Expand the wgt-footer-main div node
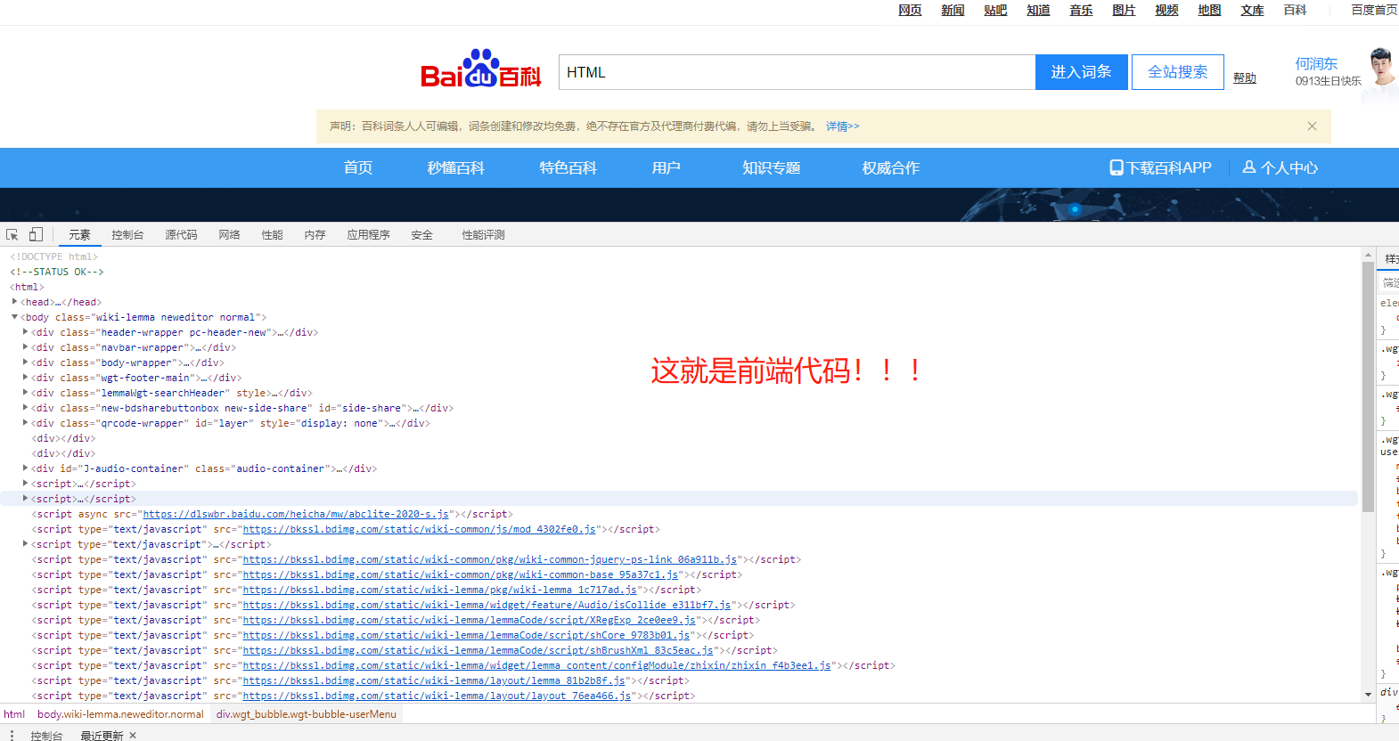The height and width of the screenshot is (741, 1399). tap(25, 378)
